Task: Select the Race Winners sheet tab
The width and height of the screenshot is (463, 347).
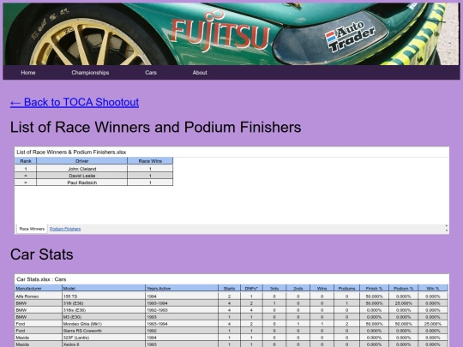Action: click(x=32, y=229)
